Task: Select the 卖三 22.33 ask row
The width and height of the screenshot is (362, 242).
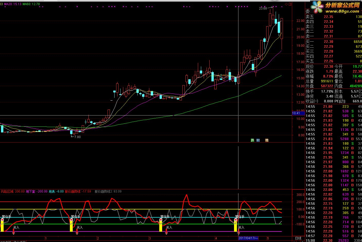Action: (333, 26)
